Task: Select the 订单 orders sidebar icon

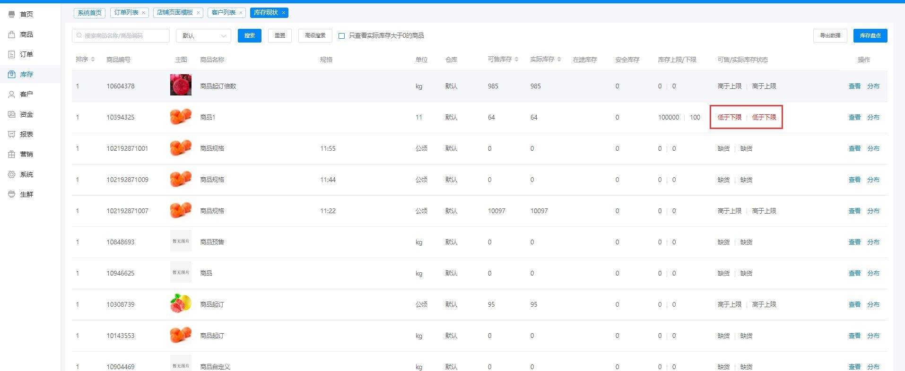Action: pos(12,54)
